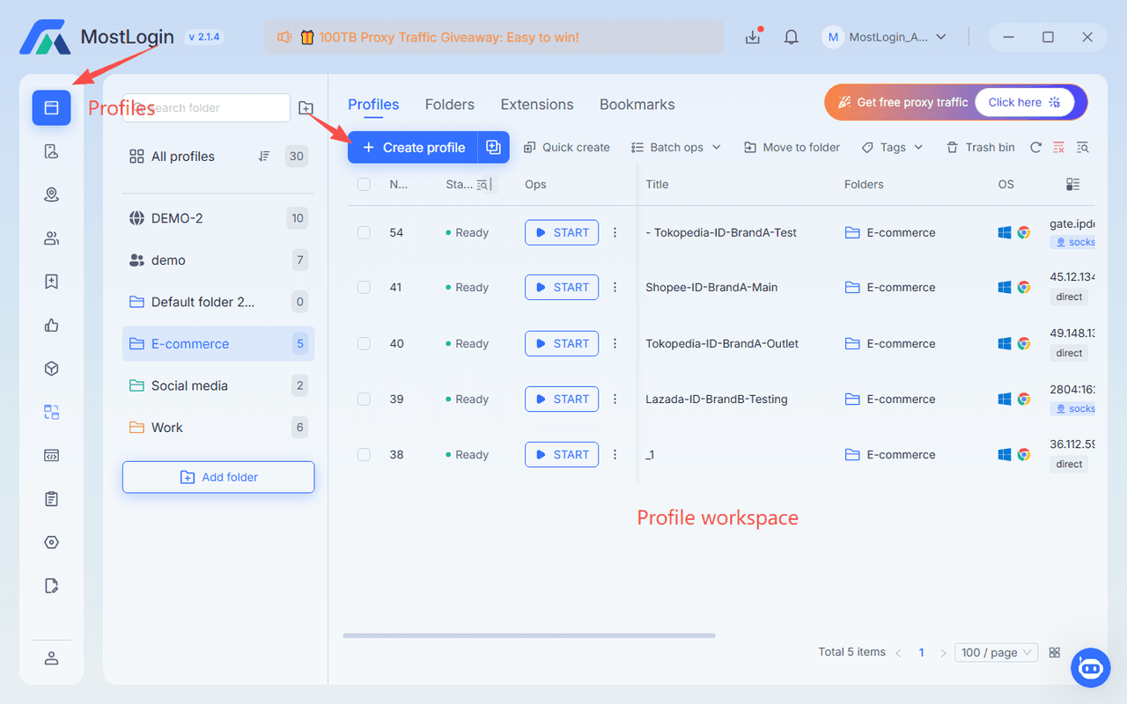Click the thumbs-up sidebar icon
Screen dimensions: 1127x704
pyautogui.click(x=51, y=326)
